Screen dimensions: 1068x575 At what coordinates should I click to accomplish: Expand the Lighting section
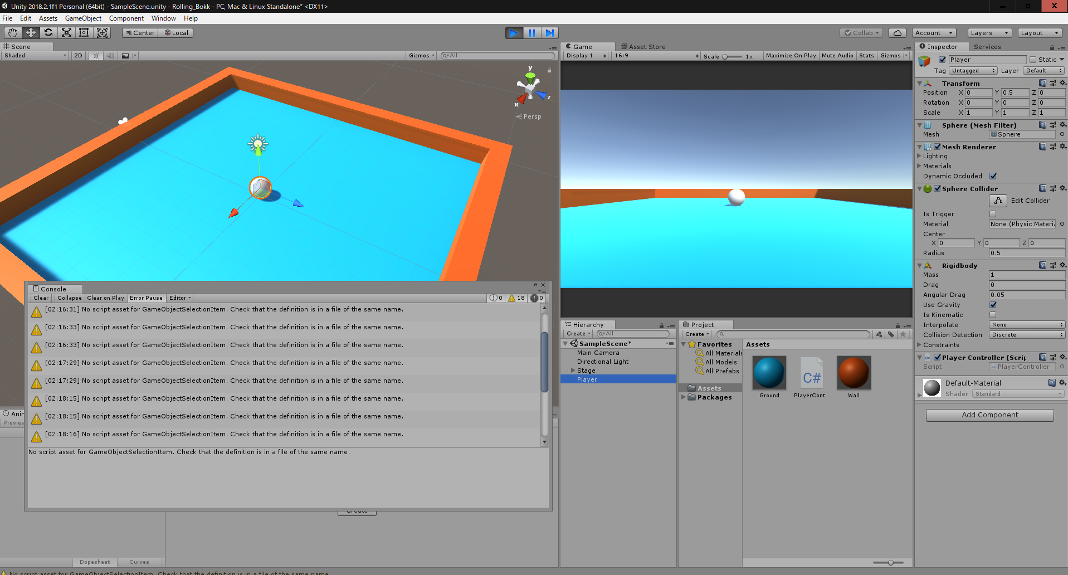pos(919,156)
